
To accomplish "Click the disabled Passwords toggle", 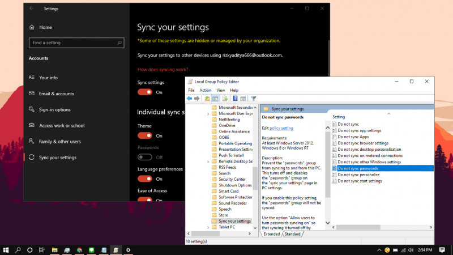I will [145, 158].
